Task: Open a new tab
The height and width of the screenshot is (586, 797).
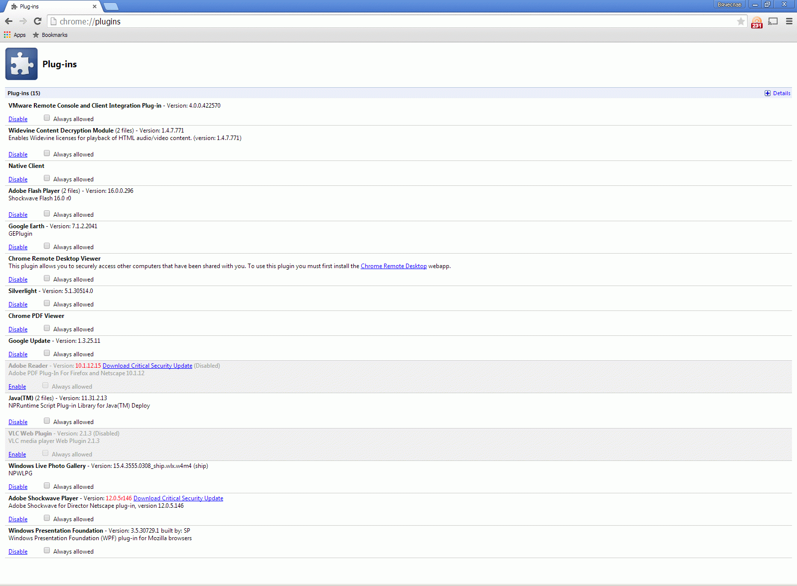Action: (x=111, y=6)
